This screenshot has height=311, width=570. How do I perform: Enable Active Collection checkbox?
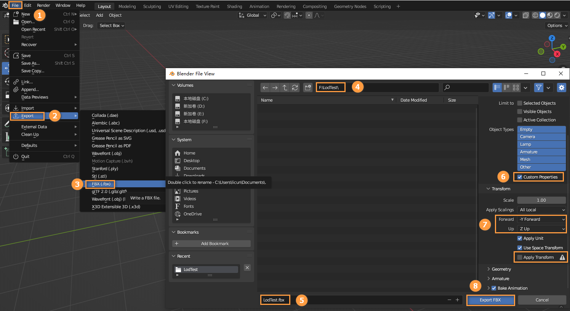pyautogui.click(x=520, y=120)
